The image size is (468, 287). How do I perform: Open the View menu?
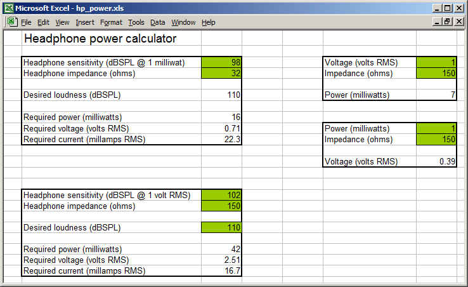pos(62,22)
